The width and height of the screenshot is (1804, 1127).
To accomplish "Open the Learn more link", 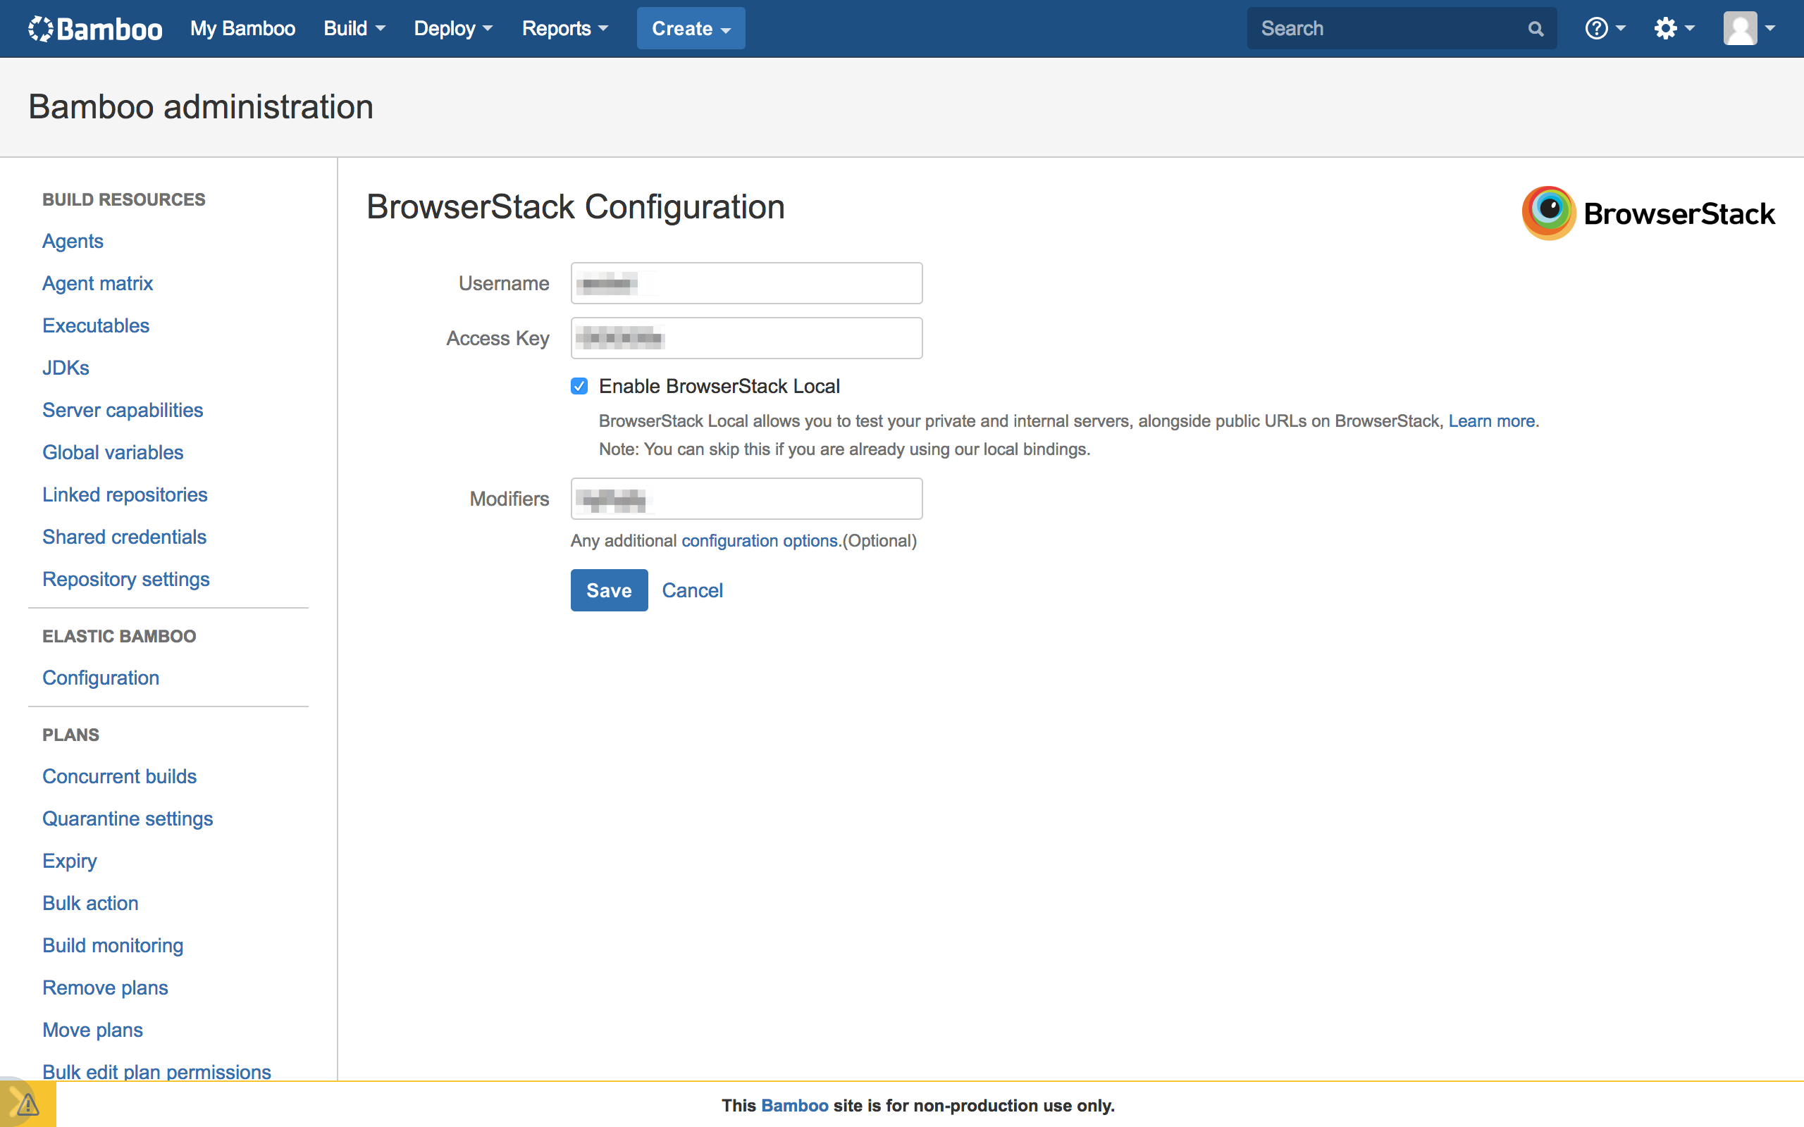I will 1491,421.
